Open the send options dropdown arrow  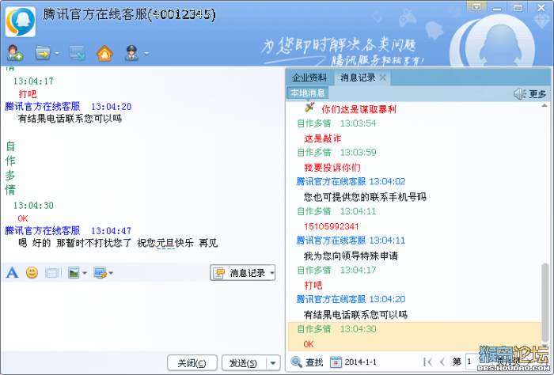tap(273, 363)
